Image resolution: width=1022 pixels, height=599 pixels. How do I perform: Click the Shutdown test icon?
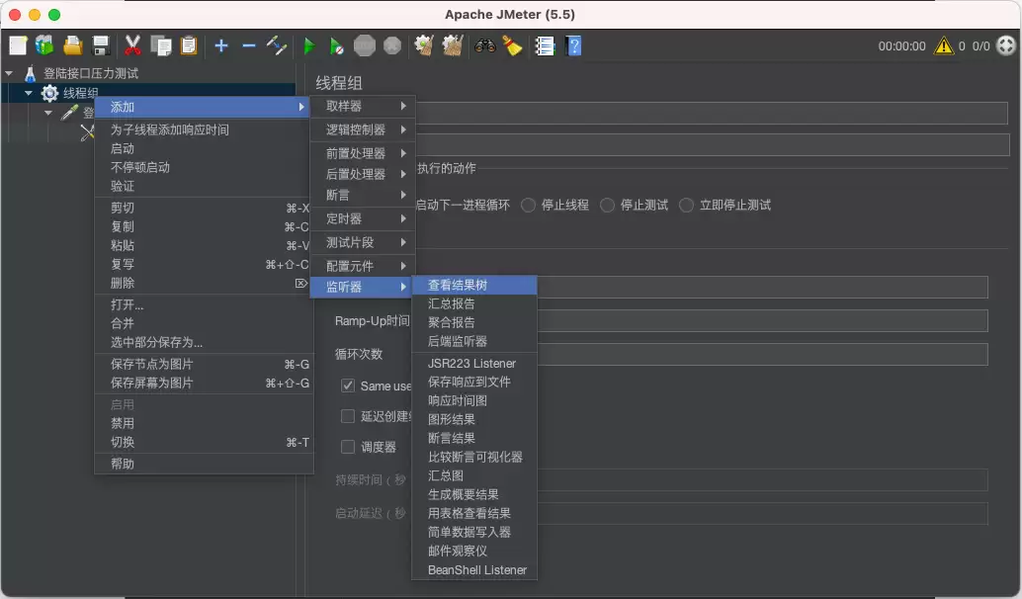(392, 45)
